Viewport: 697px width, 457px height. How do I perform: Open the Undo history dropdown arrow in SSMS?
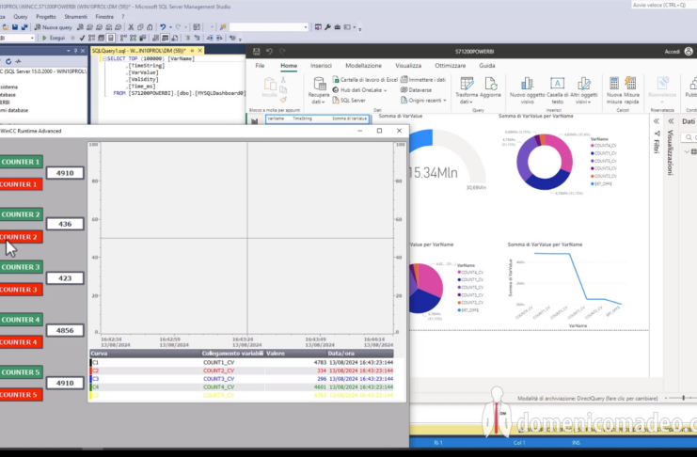(x=170, y=27)
